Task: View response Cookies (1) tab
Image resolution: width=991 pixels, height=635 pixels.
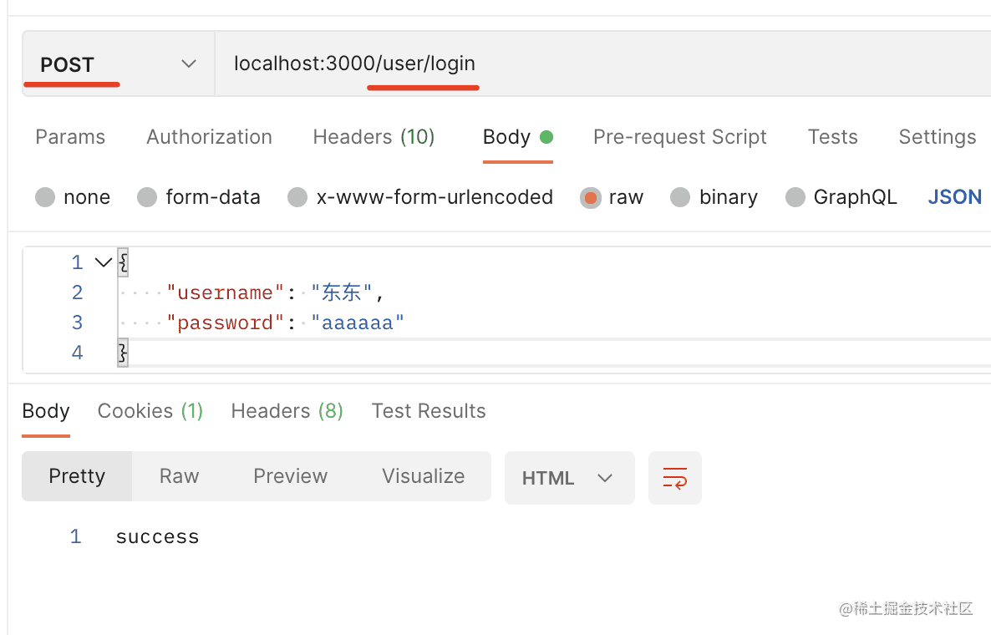Action: click(x=150, y=411)
